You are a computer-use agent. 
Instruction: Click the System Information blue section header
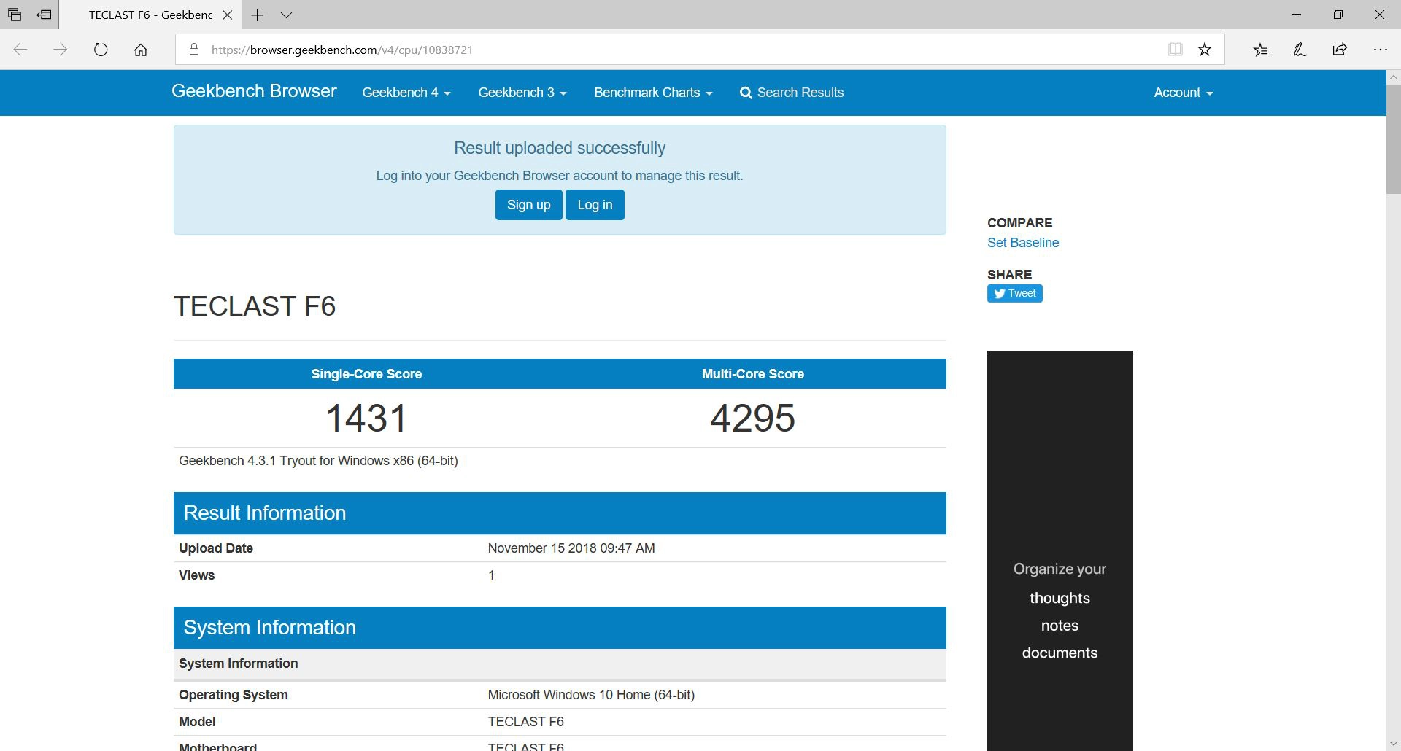click(x=560, y=628)
